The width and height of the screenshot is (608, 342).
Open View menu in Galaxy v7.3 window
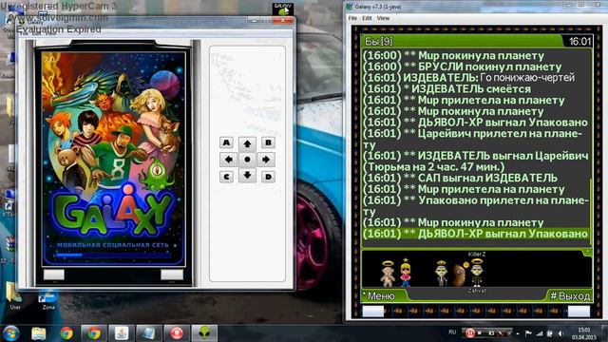(383, 18)
